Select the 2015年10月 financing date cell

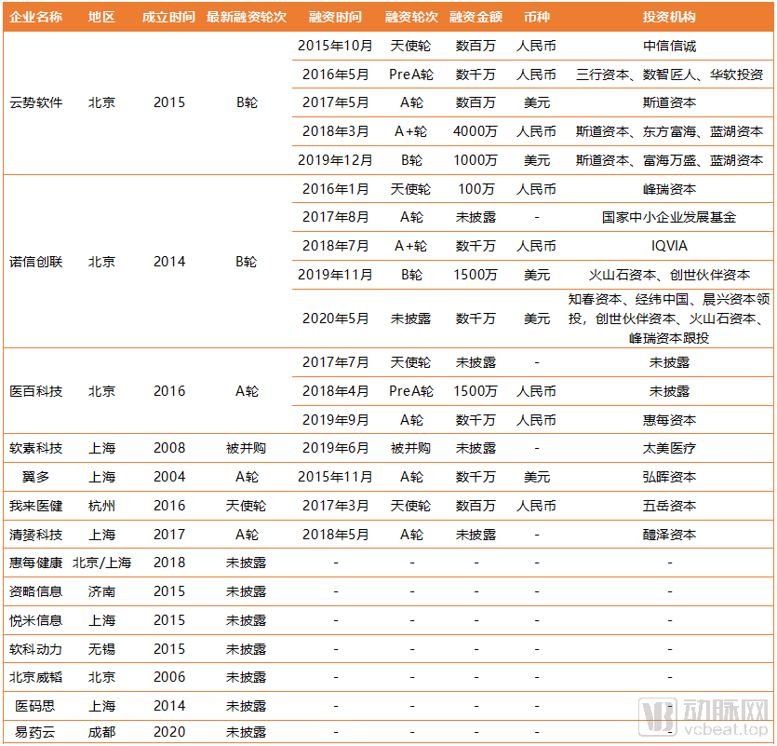point(335,46)
